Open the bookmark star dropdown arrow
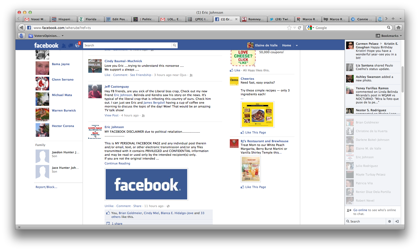420x251 pixels. [x=294, y=28]
